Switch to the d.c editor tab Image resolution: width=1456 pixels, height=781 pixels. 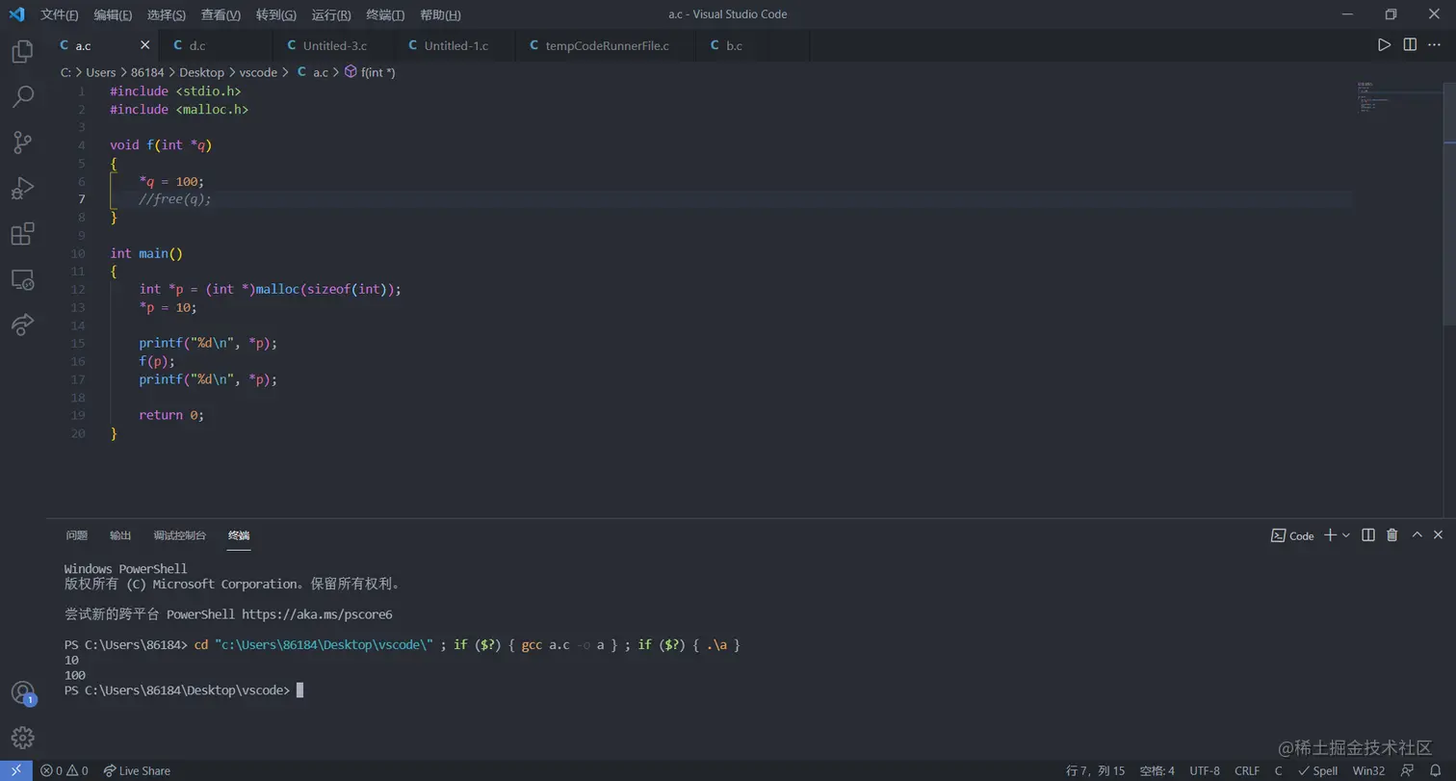216,45
